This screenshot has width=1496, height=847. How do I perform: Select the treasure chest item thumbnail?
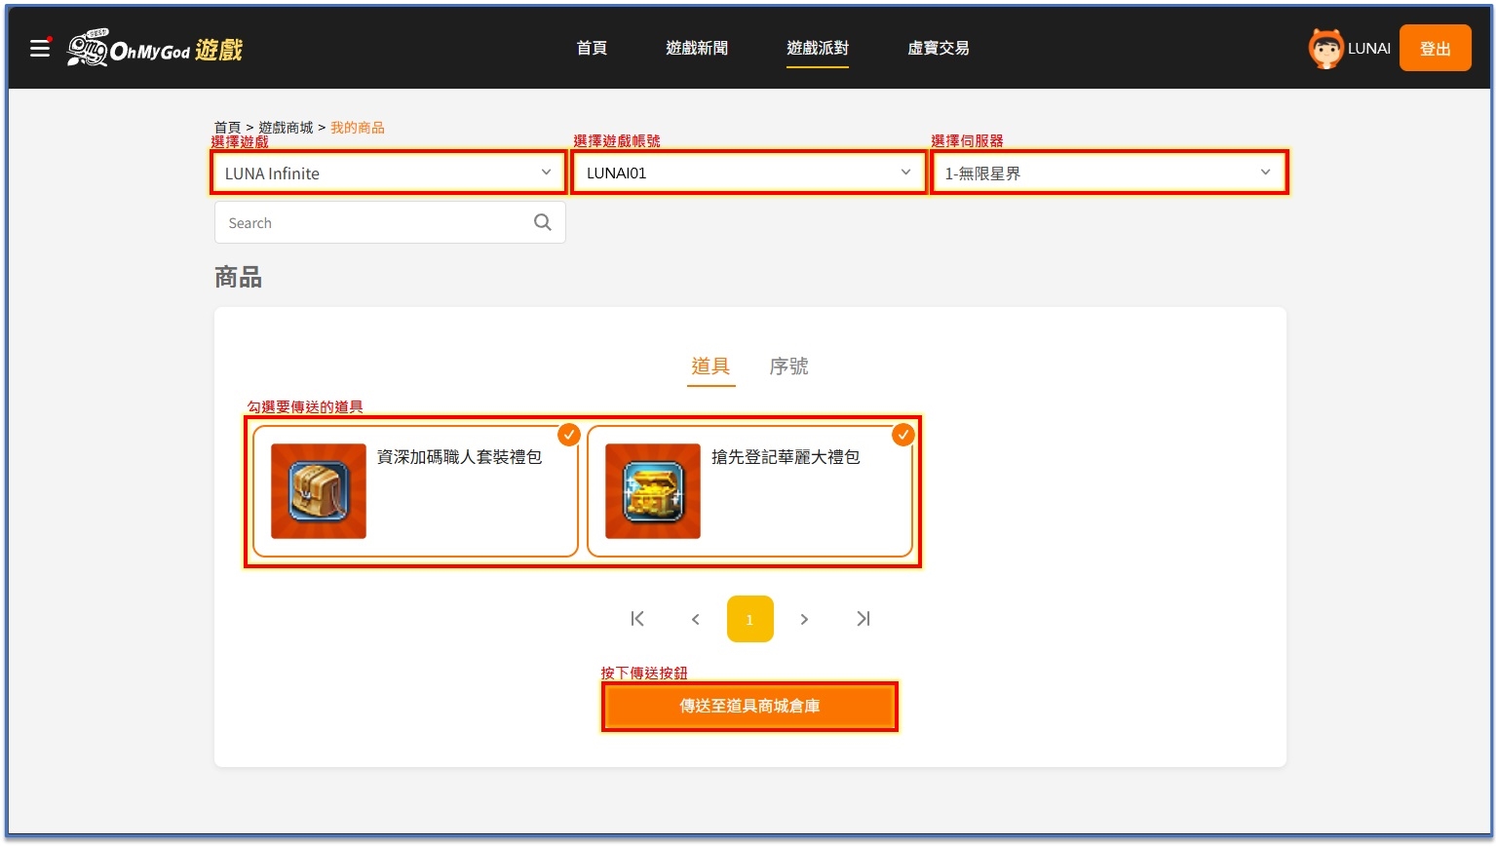coord(652,491)
